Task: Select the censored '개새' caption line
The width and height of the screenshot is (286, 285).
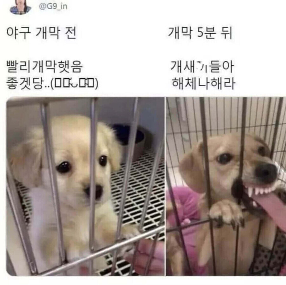Action: (x=202, y=67)
